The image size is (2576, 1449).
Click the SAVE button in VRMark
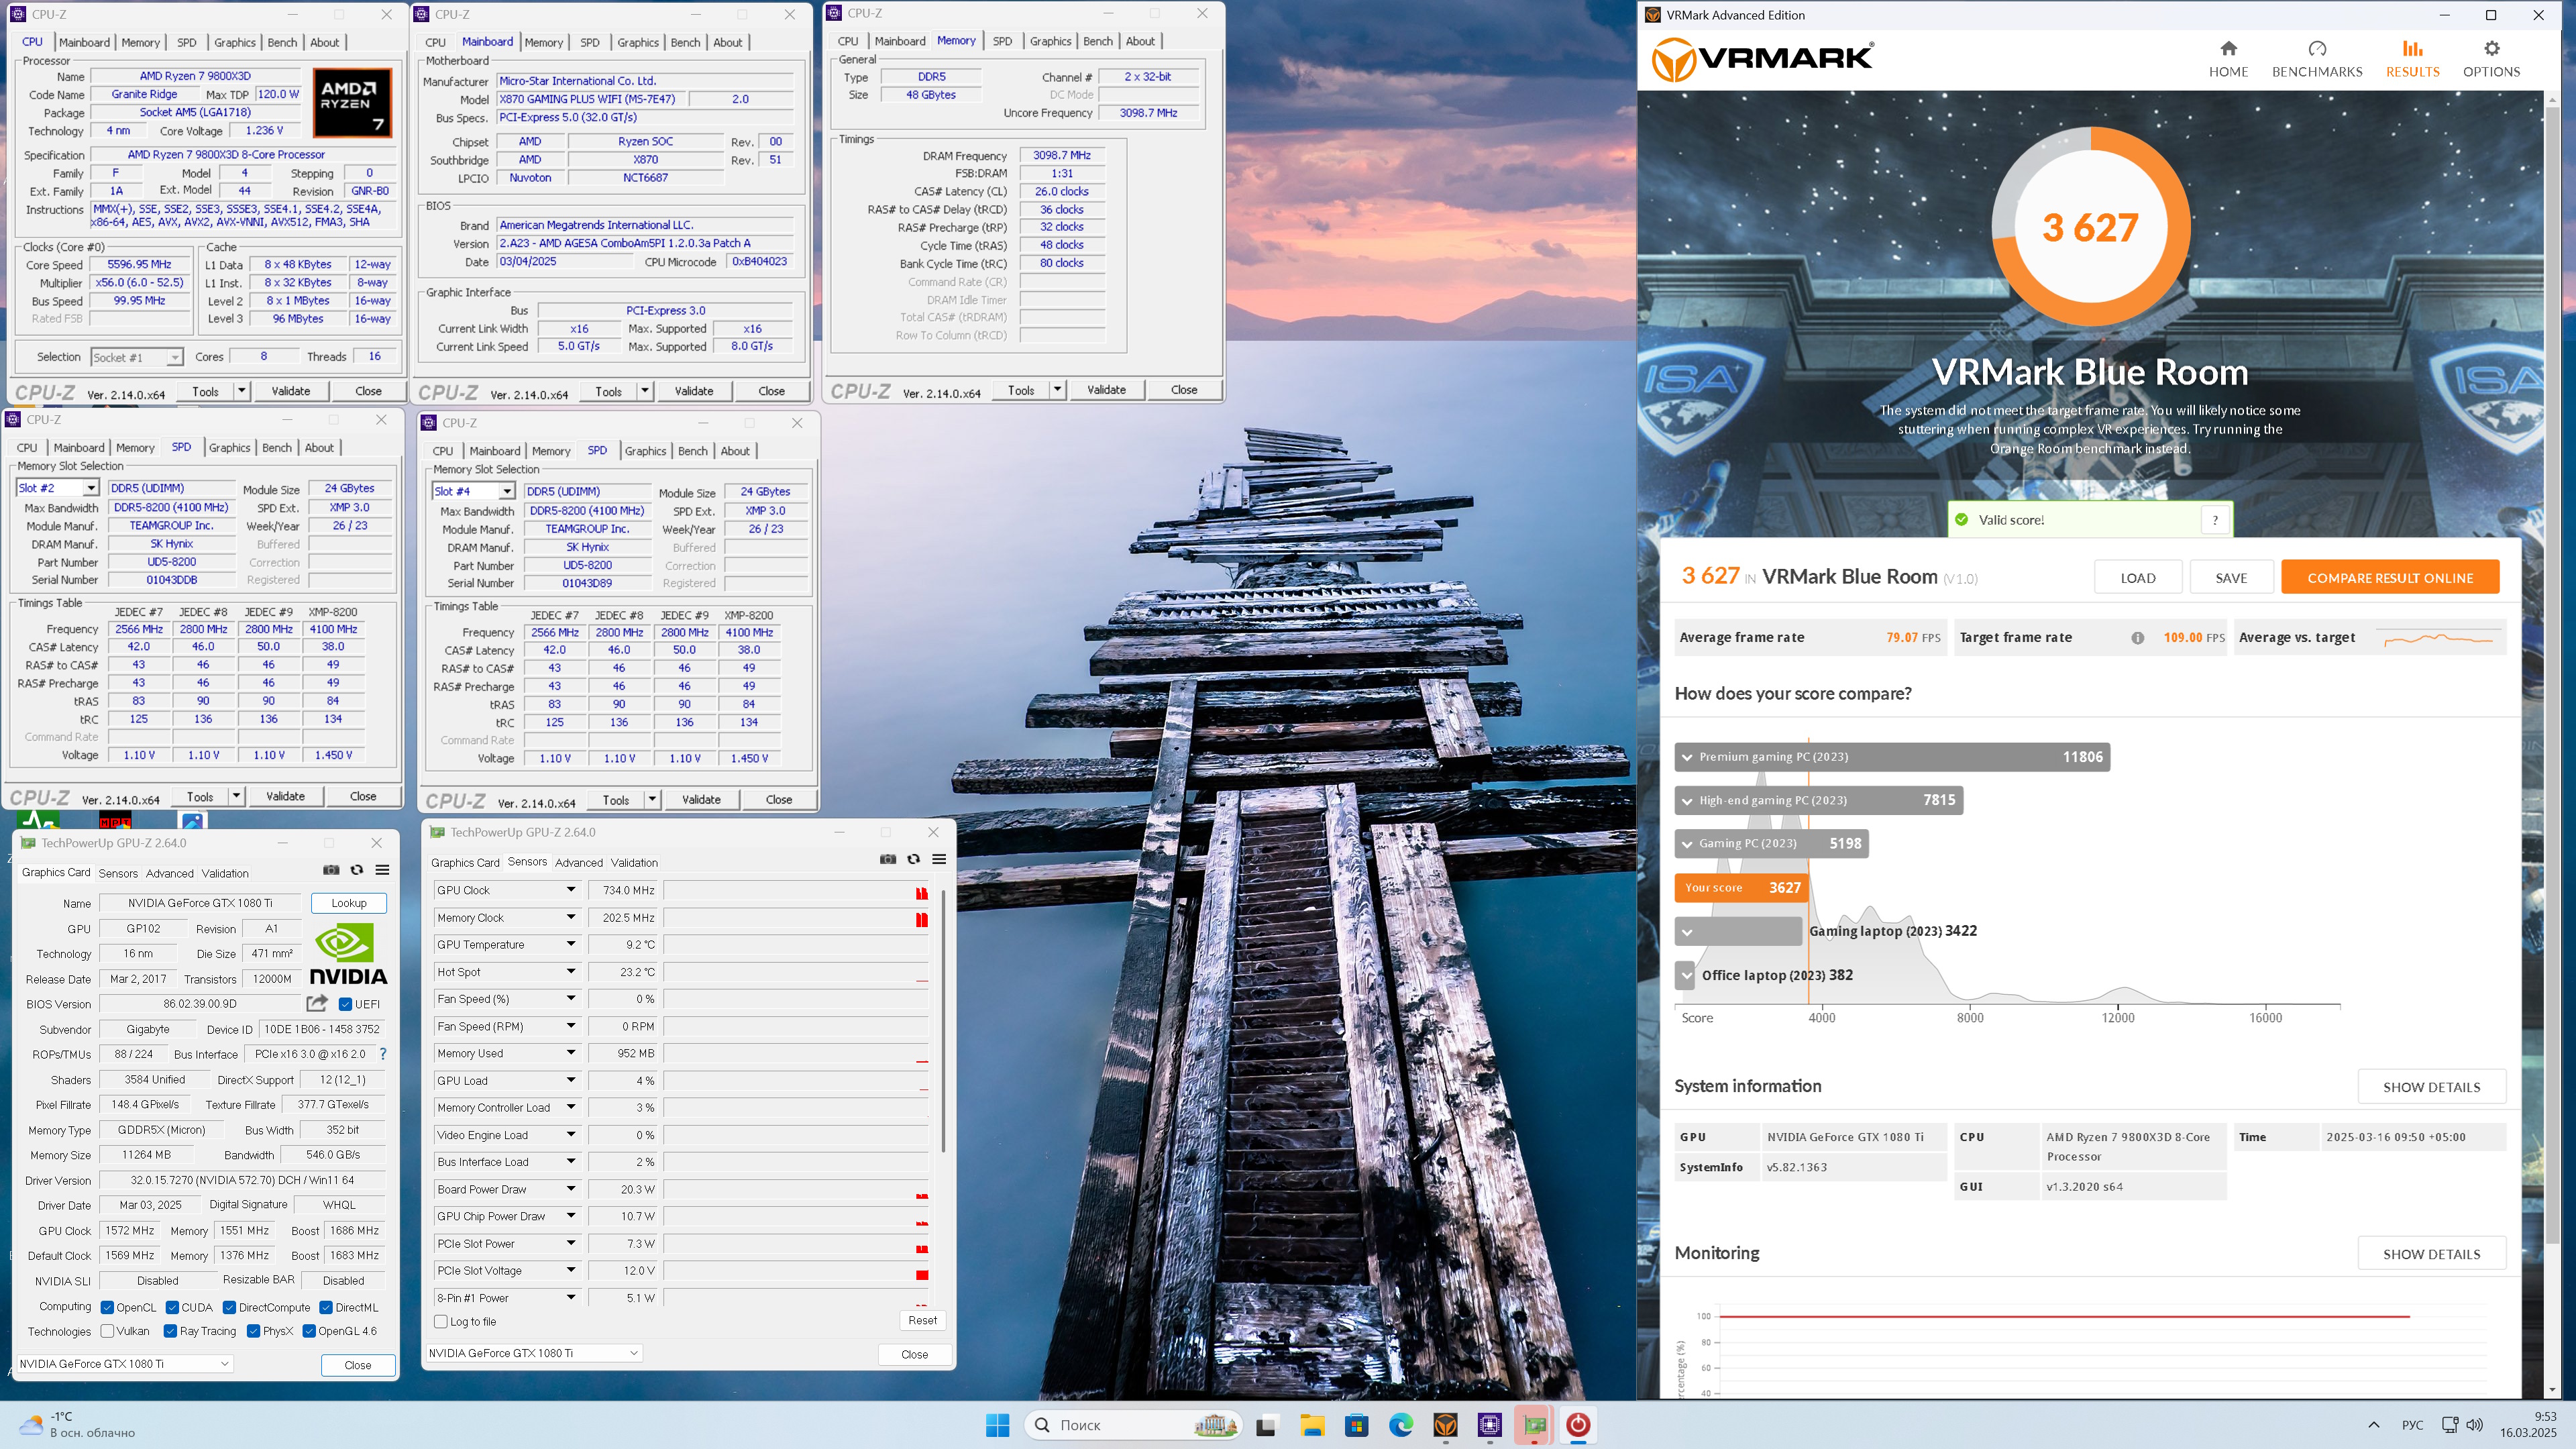(2231, 577)
